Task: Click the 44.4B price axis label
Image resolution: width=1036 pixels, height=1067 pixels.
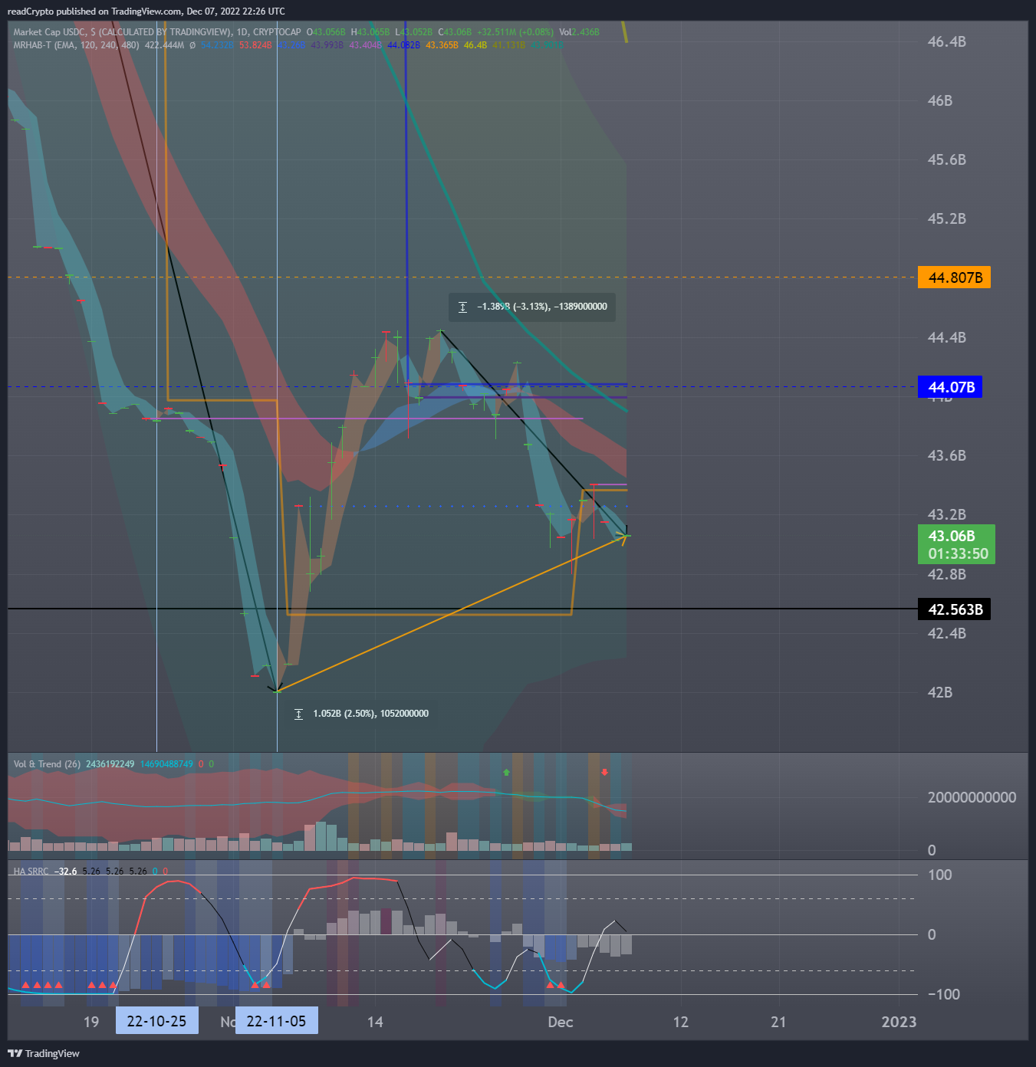Action: click(947, 337)
